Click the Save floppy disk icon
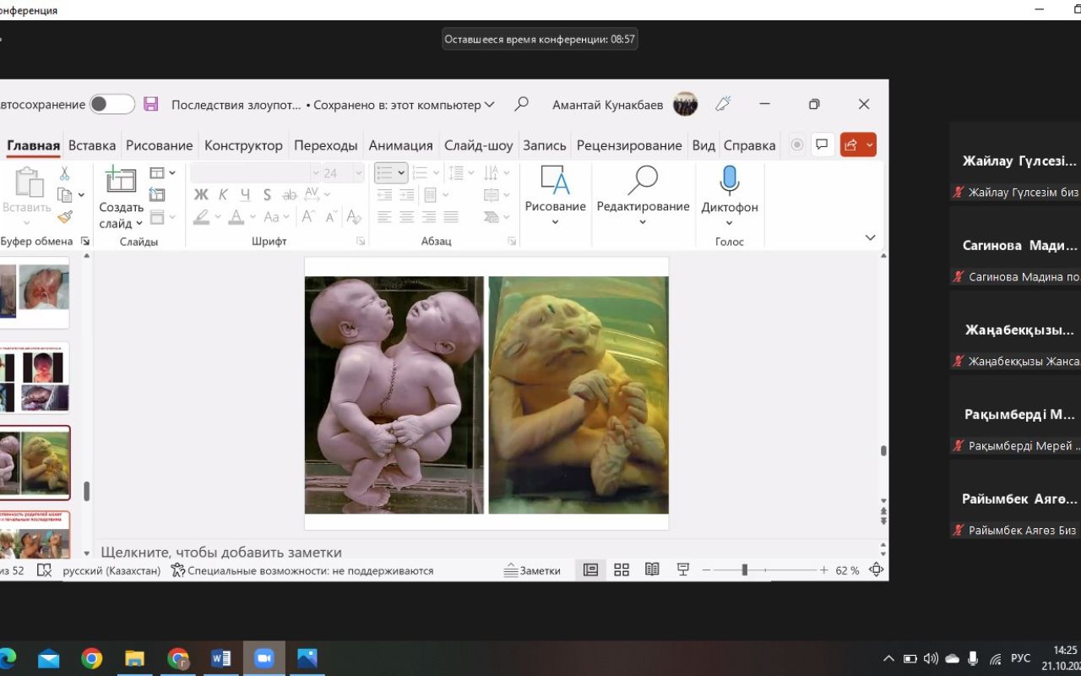This screenshot has height=676, width=1081. pos(151,104)
